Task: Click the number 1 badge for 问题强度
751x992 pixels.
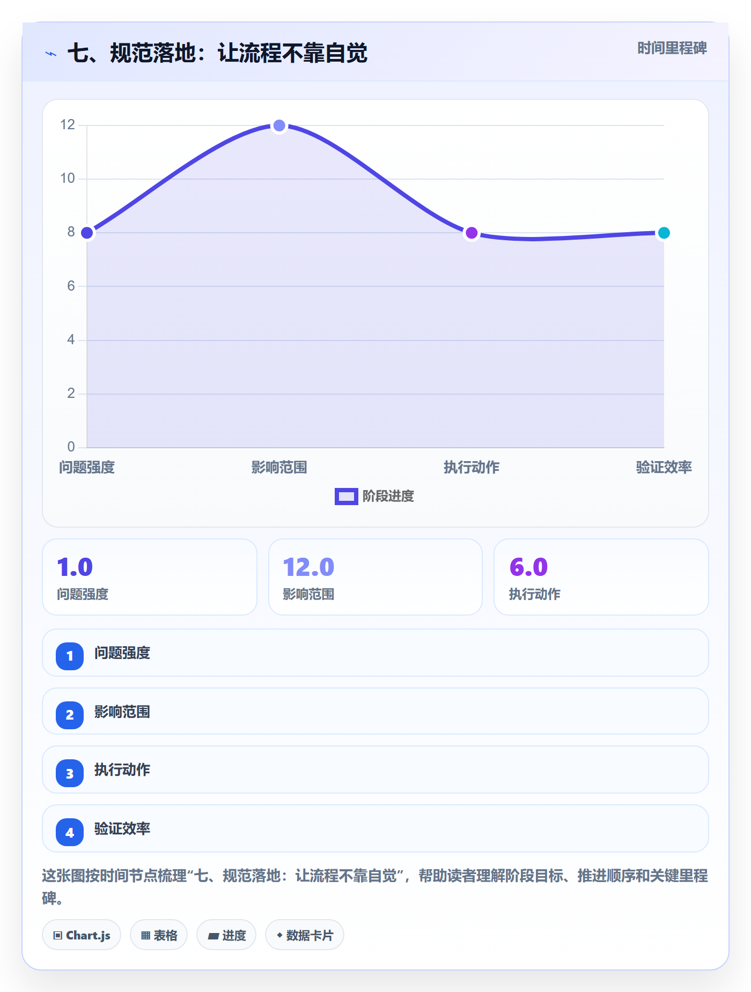Action: pyautogui.click(x=70, y=656)
